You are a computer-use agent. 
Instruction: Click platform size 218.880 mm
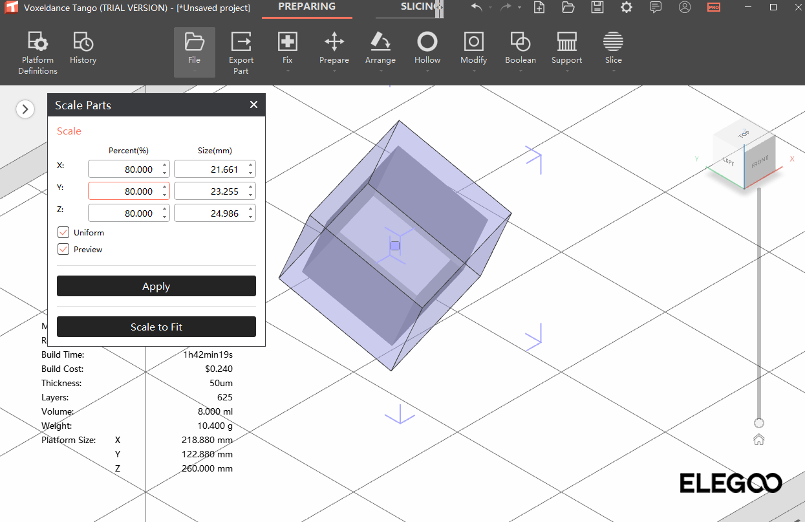207,440
